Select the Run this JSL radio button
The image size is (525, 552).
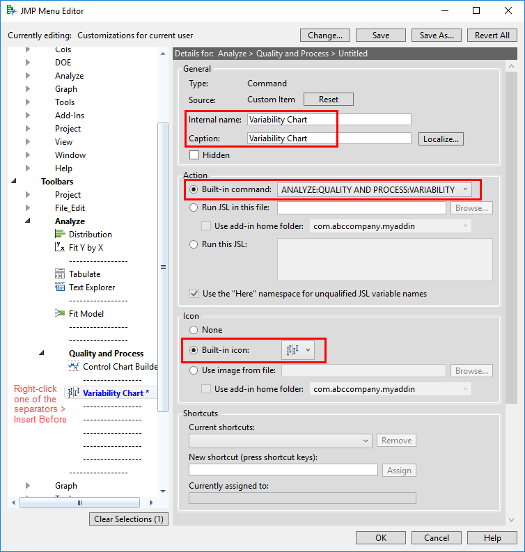[x=194, y=244]
